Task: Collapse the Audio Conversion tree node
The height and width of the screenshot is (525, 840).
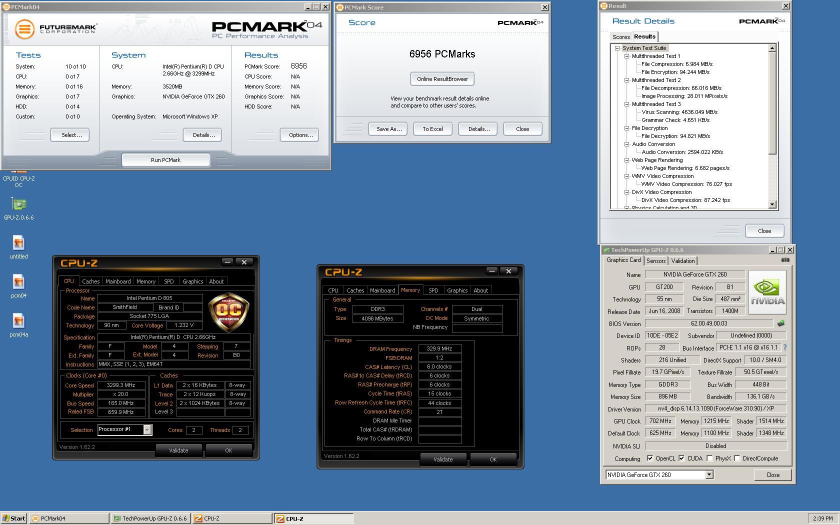Action: pyautogui.click(x=627, y=144)
